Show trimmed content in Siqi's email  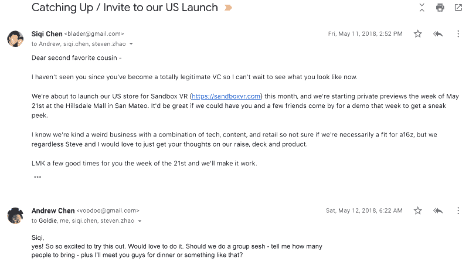click(x=38, y=176)
